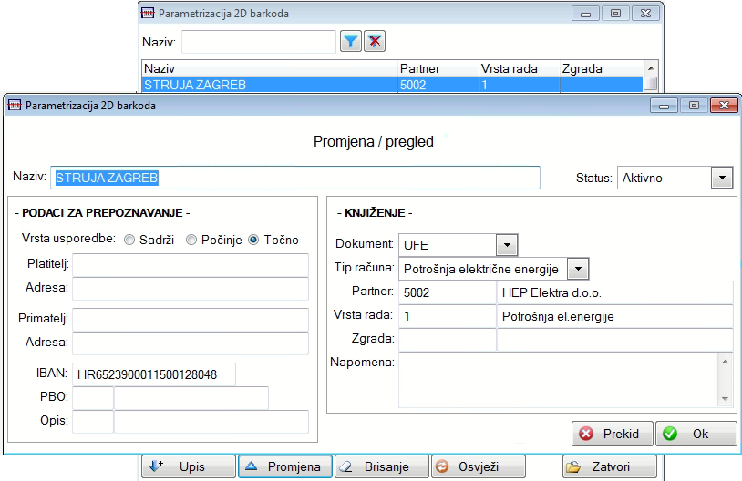Click the Zatvori button in back window
The image size is (742, 481).
pyautogui.click(x=610, y=466)
